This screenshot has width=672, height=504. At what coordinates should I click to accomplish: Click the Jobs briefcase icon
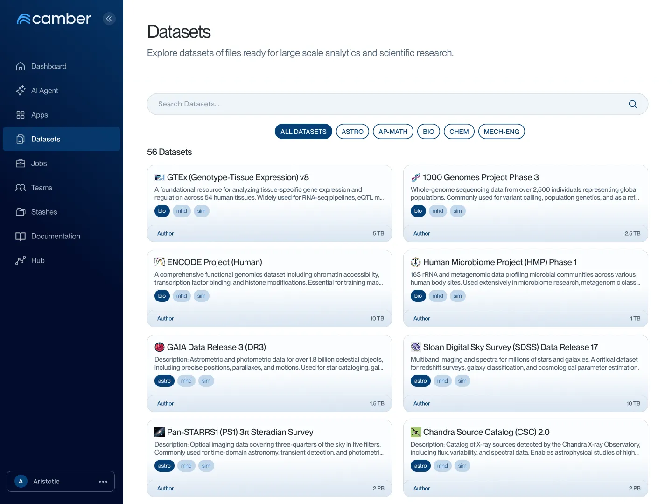pyautogui.click(x=21, y=163)
